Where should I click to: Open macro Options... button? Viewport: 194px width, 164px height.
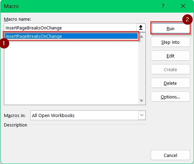(170, 97)
